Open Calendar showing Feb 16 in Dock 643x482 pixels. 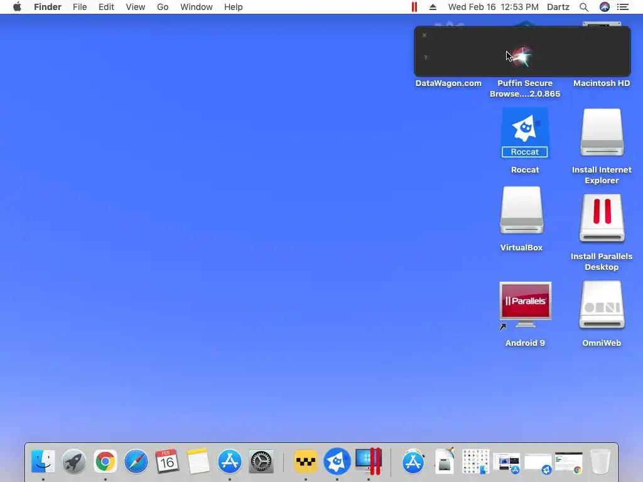click(x=167, y=461)
